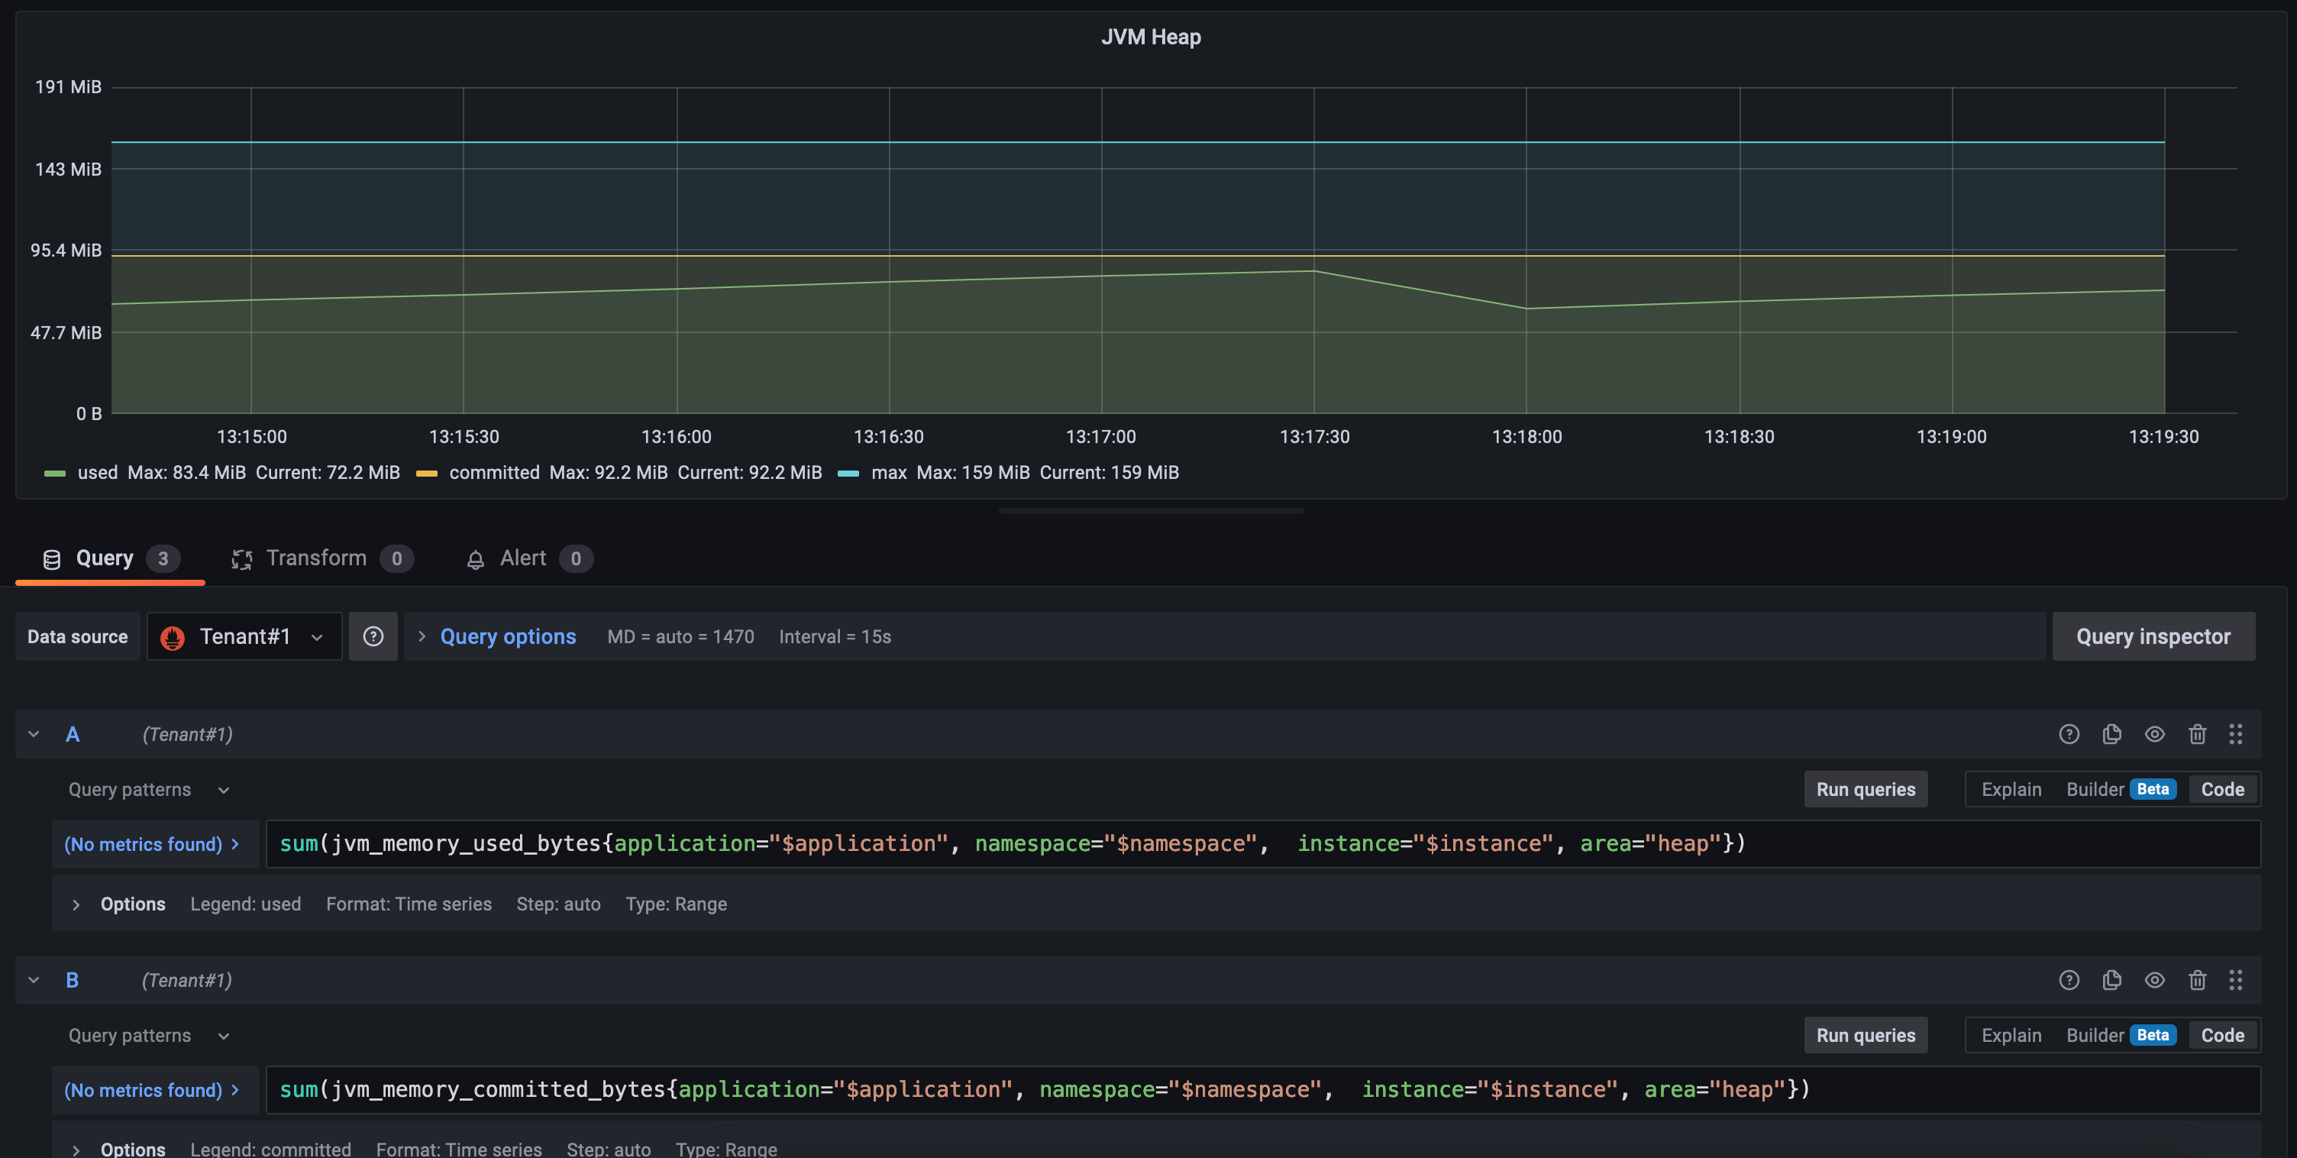This screenshot has height=1158, width=2297.
Task: Open the Data source dropdown
Action: coord(244,635)
